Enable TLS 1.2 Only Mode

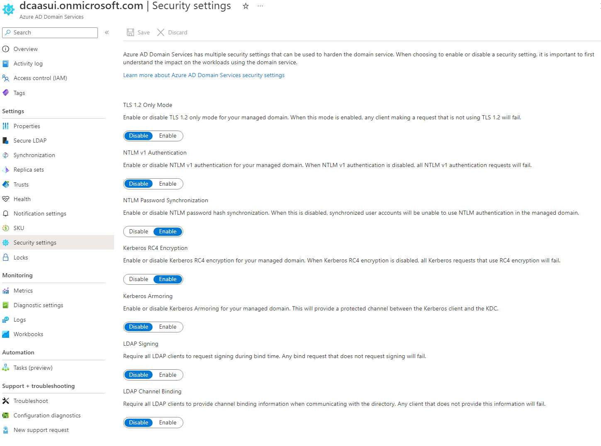(168, 136)
